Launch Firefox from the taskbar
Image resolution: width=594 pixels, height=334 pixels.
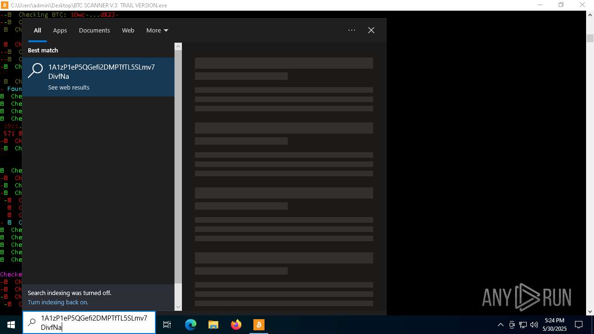tap(236, 325)
